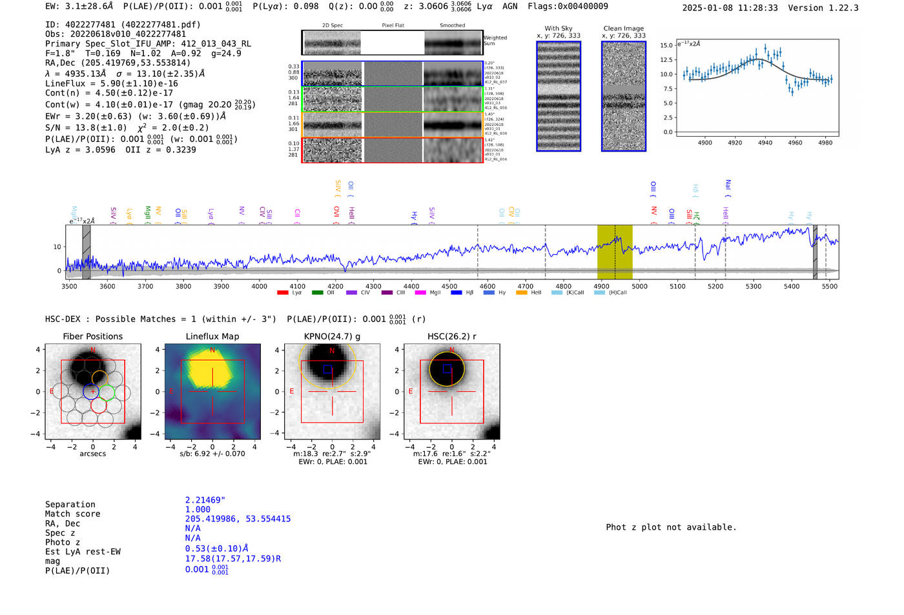The width and height of the screenshot is (904, 615).
Task: Click the purple CIV legend swatch
Action: click(x=352, y=293)
